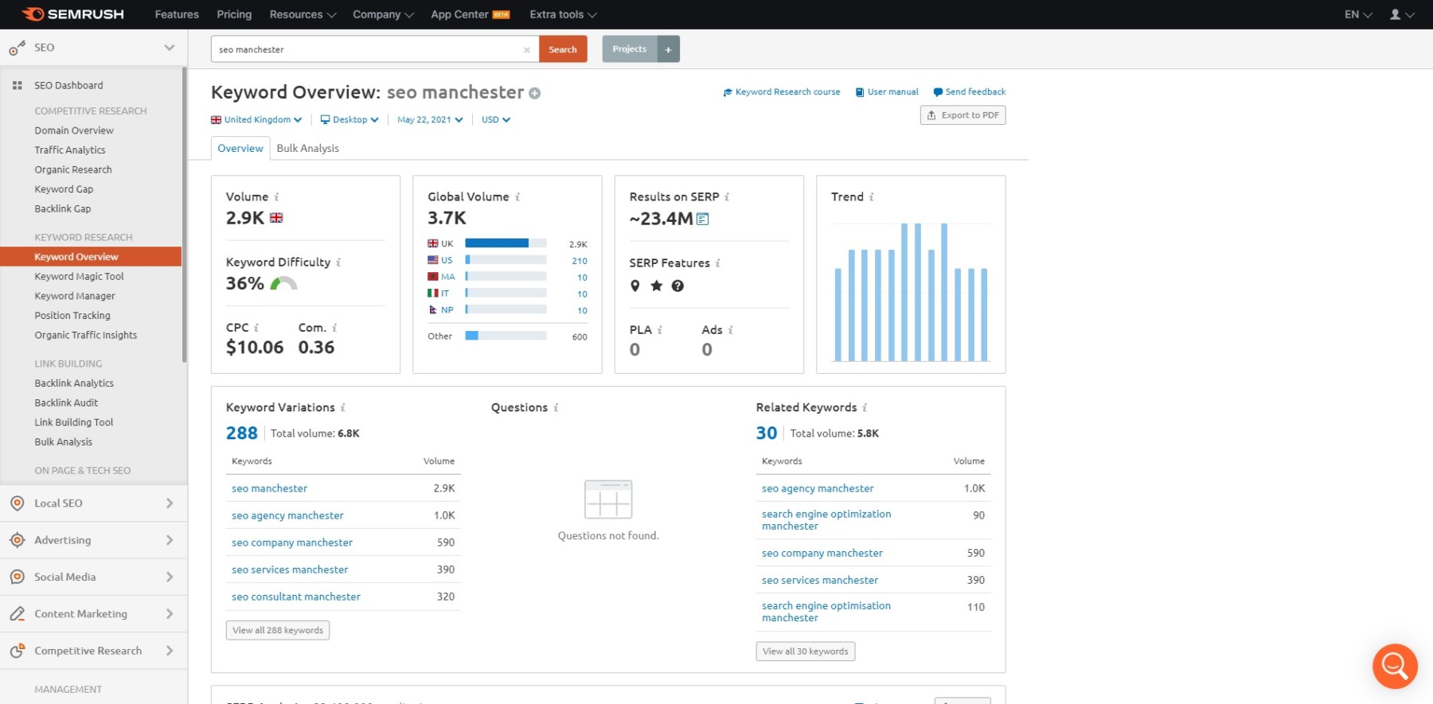Collapse the SEO sidebar section
The image size is (1433, 704).
(169, 48)
